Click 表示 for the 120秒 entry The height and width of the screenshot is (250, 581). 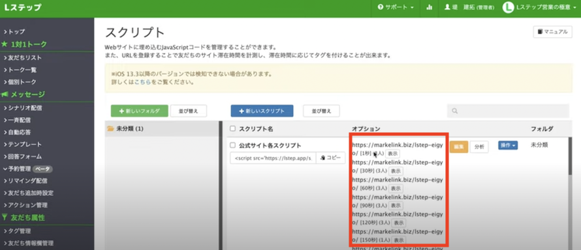399,223
